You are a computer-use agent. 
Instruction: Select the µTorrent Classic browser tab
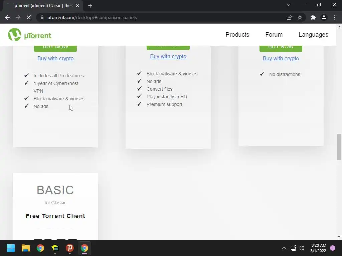[43, 6]
